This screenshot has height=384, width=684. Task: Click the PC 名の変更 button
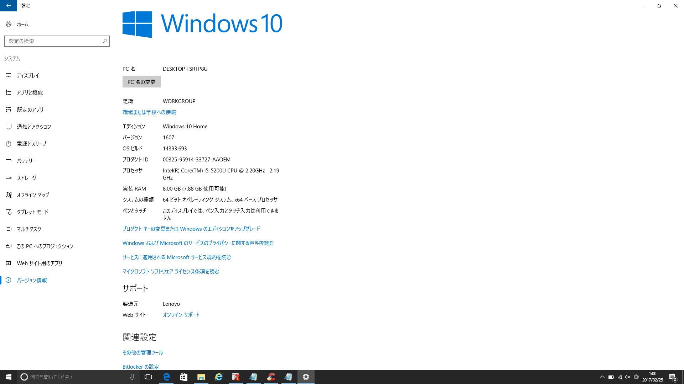tap(141, 82)
